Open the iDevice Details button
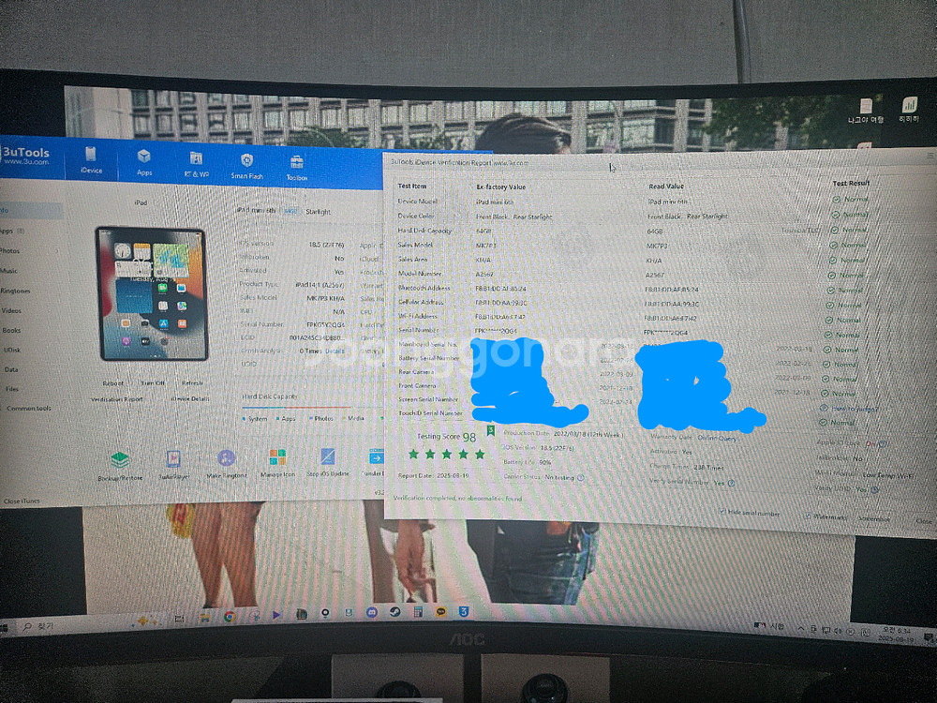 (x=190, y=398)
